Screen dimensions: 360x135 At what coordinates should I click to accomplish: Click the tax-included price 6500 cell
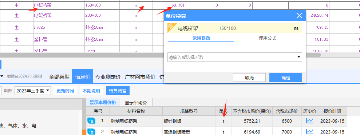287,121
